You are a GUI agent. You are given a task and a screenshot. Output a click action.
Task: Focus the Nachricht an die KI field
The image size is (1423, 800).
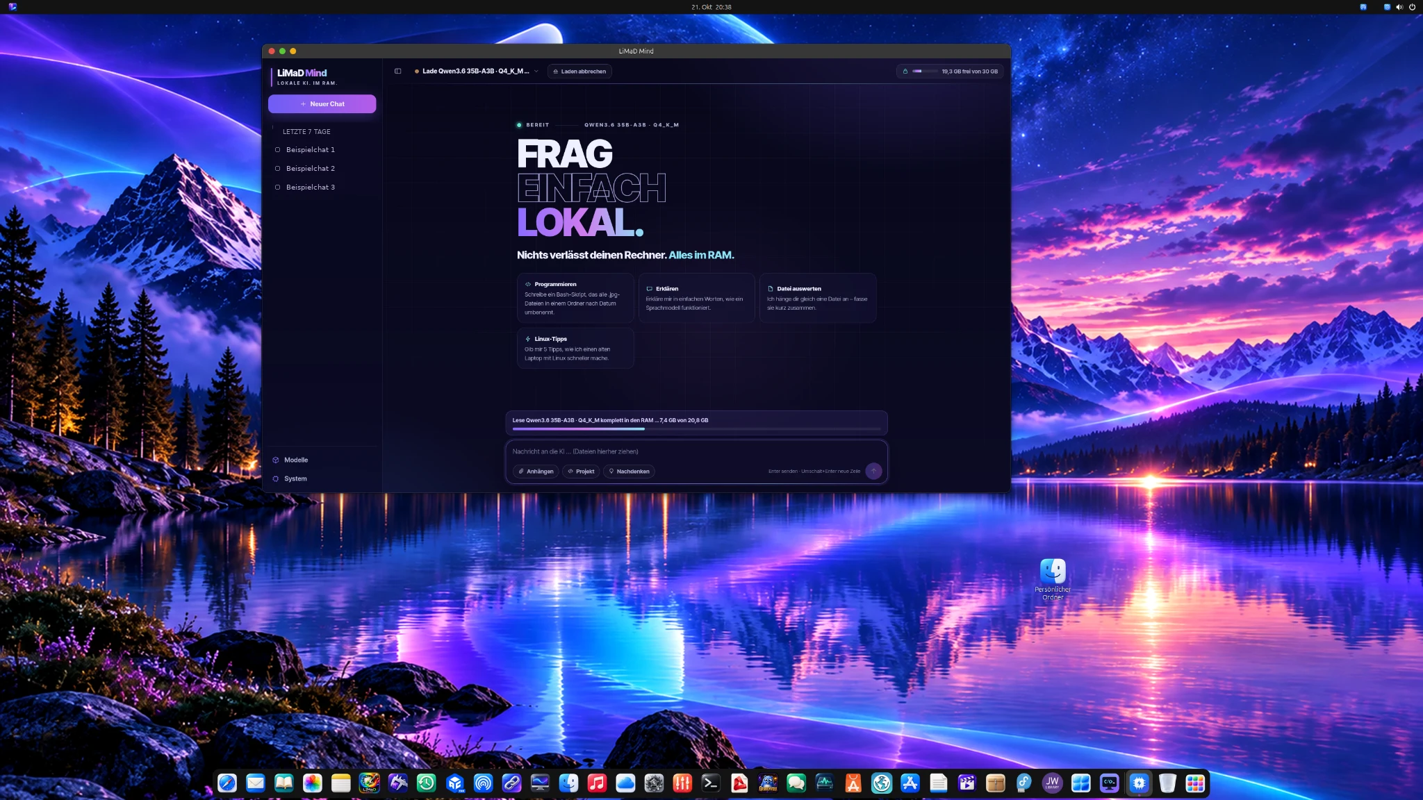point(696,451)
